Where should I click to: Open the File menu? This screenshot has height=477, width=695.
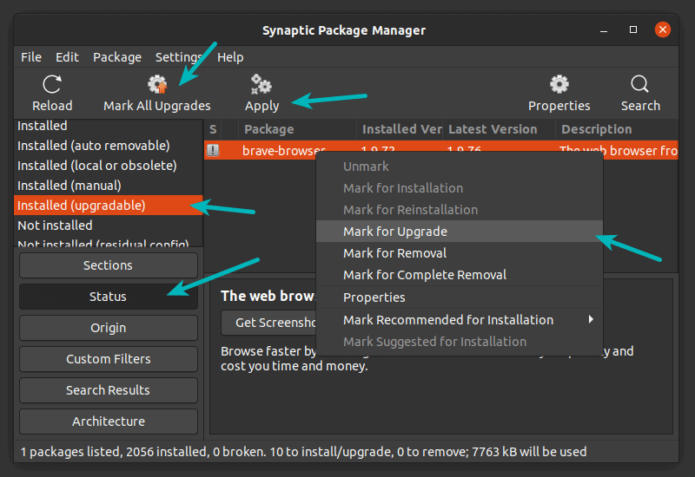point(31,57)
